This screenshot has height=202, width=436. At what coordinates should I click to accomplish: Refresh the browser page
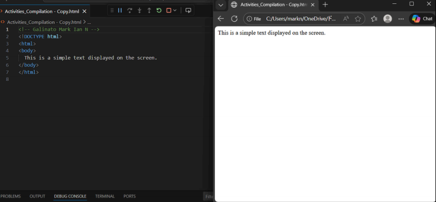pos(234,19)
